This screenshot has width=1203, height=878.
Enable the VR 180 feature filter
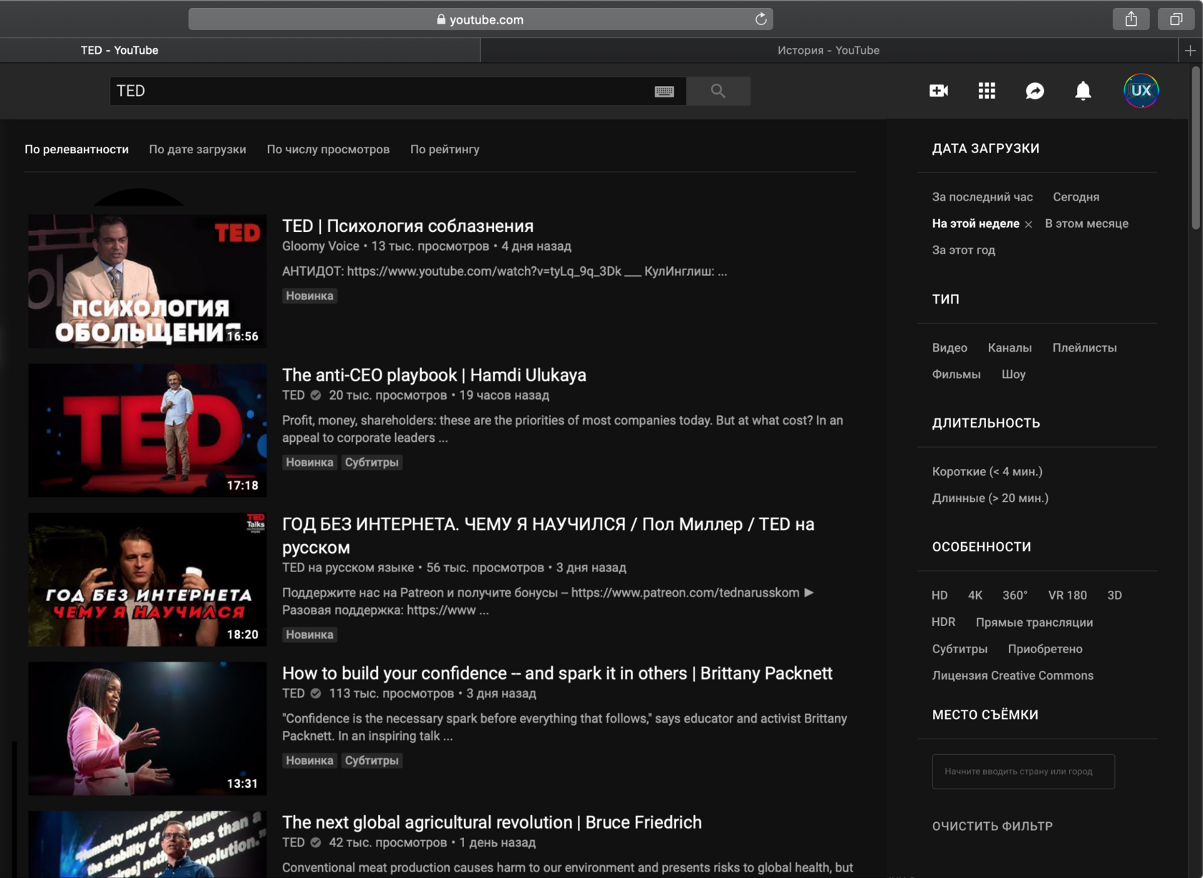tap(1067, 595)
